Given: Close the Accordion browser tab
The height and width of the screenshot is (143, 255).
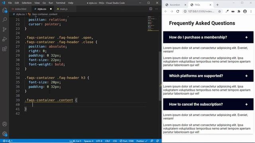Looking at the screenshot, I should coord(185,5).
